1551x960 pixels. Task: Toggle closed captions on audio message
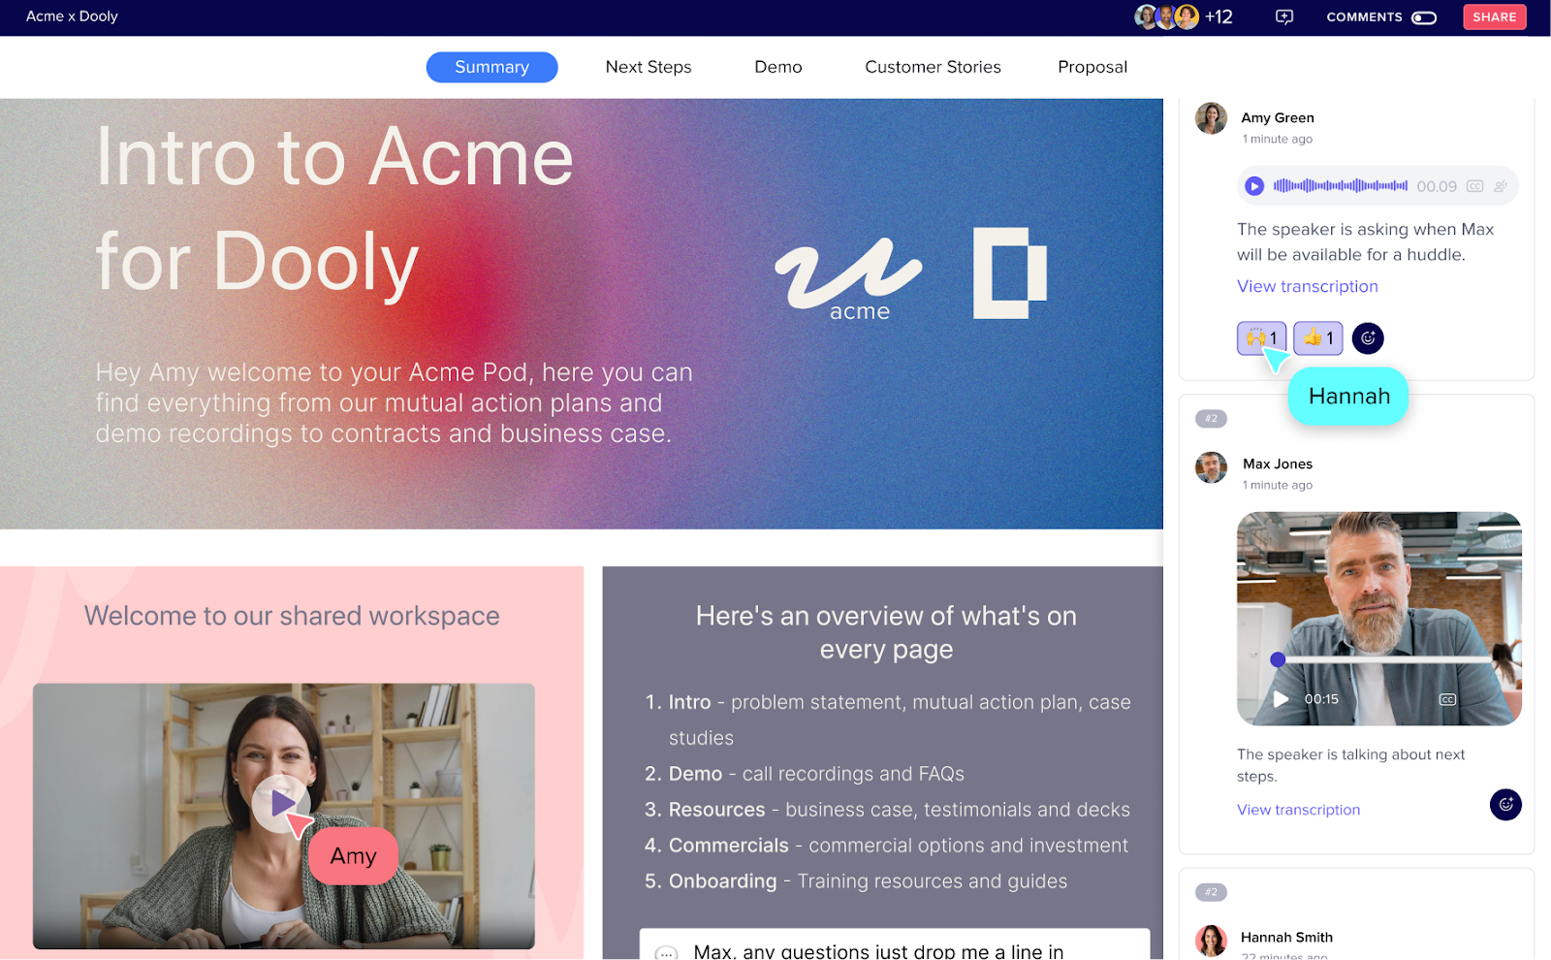click(x=1474, y=186)
